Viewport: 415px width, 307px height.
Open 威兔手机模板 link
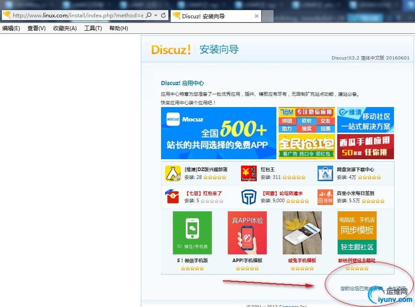pos(302,260)
